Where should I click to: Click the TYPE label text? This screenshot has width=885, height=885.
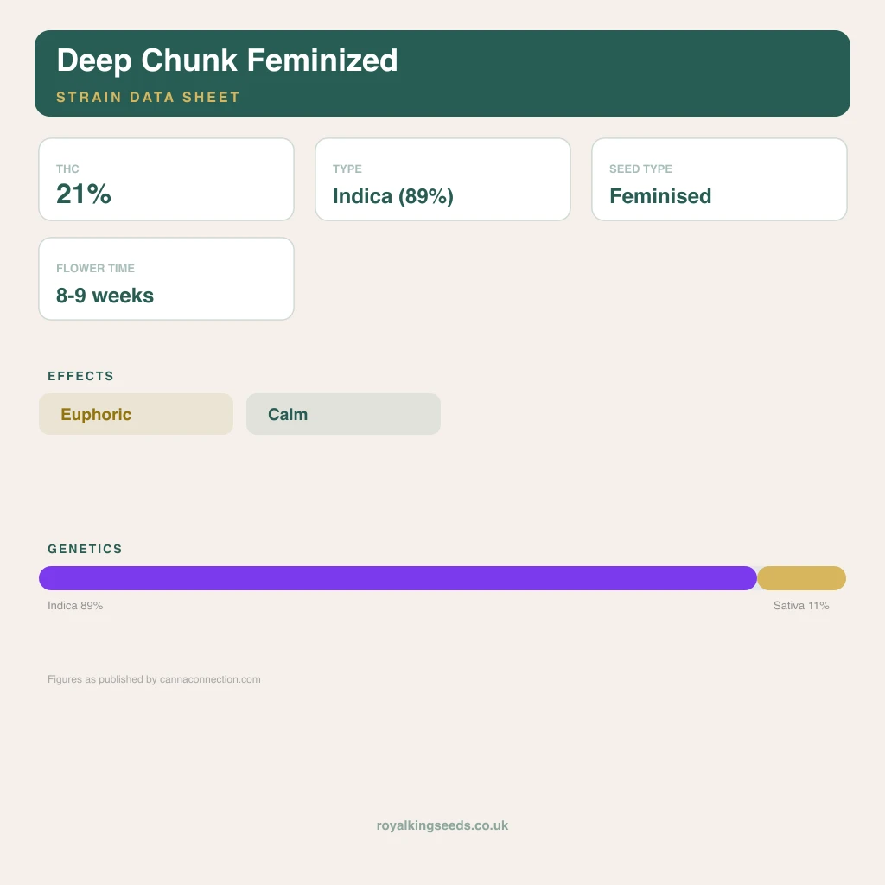347,169
